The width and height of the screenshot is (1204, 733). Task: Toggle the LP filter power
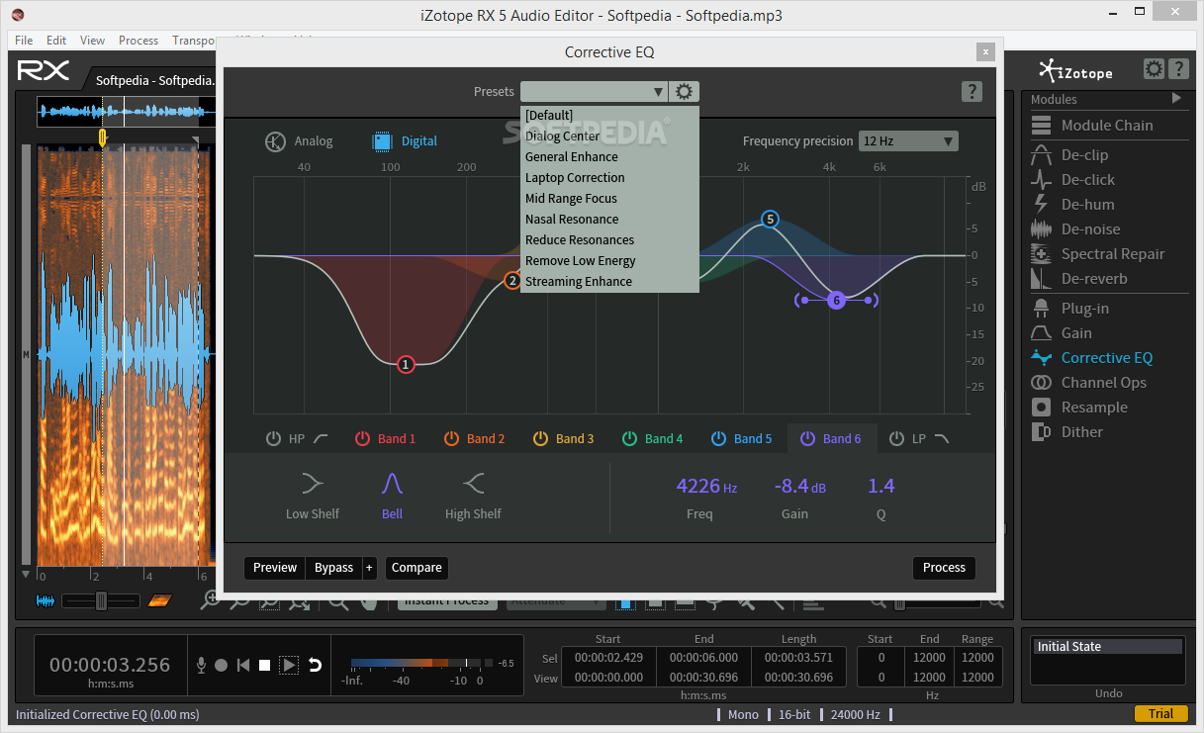pyautogui.click(x=896, y=438)
